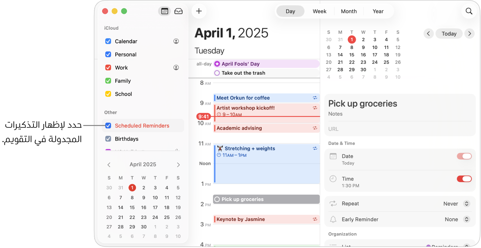
Task: Click repeat icon on Keynote by Jasmine
Action: 315,219
